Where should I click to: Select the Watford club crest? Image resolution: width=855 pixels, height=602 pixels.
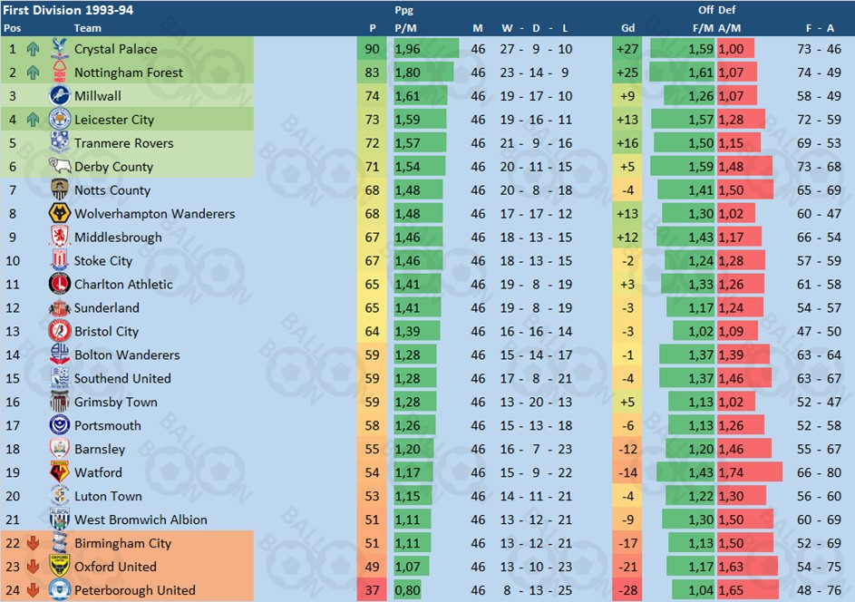point(59,472)
